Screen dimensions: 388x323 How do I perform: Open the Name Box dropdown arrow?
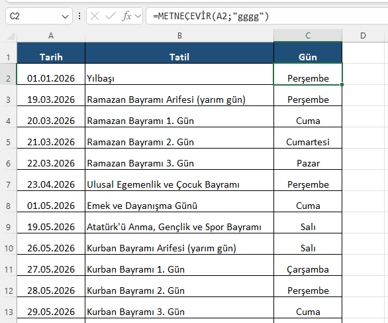point(65,17)
